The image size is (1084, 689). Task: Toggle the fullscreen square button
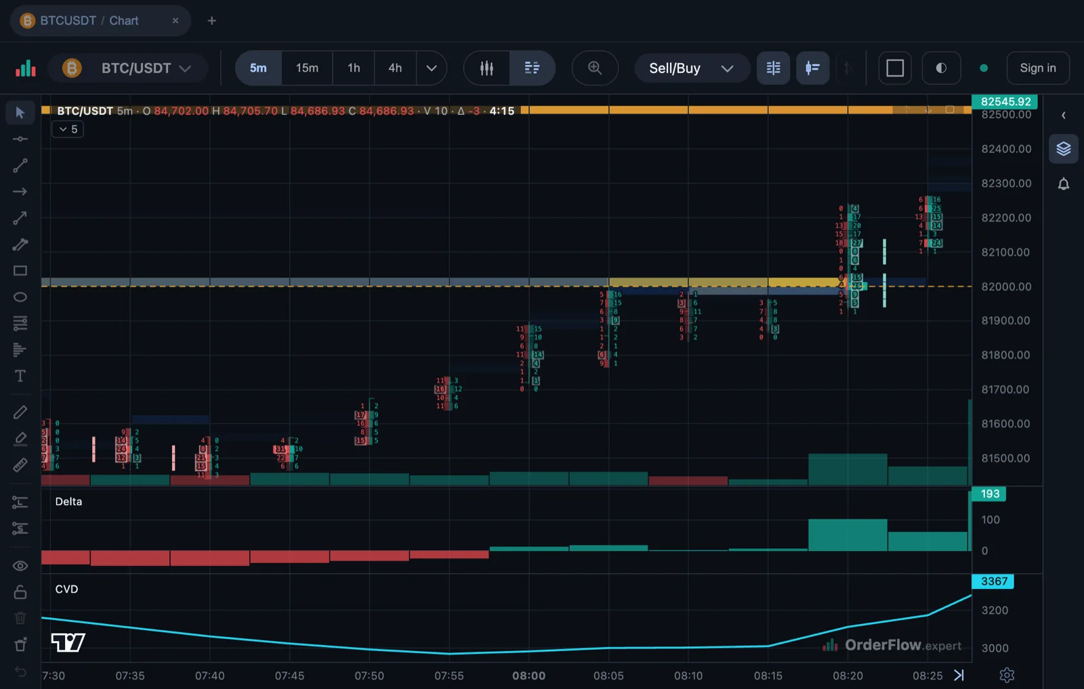tap(895, 68)
